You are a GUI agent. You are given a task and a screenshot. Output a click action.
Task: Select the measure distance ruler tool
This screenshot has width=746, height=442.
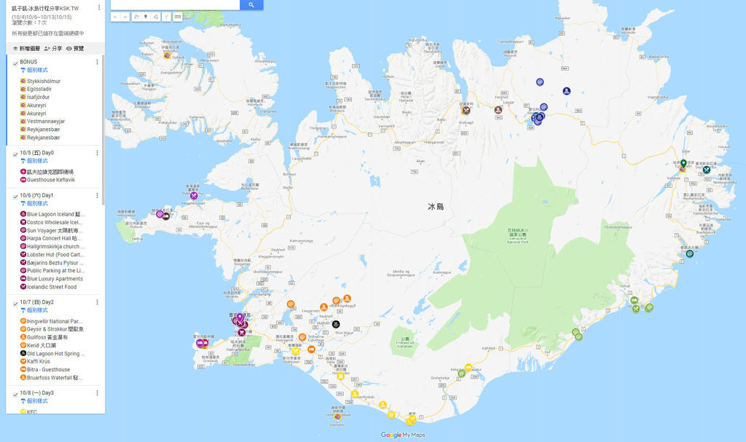pos(178,17)
